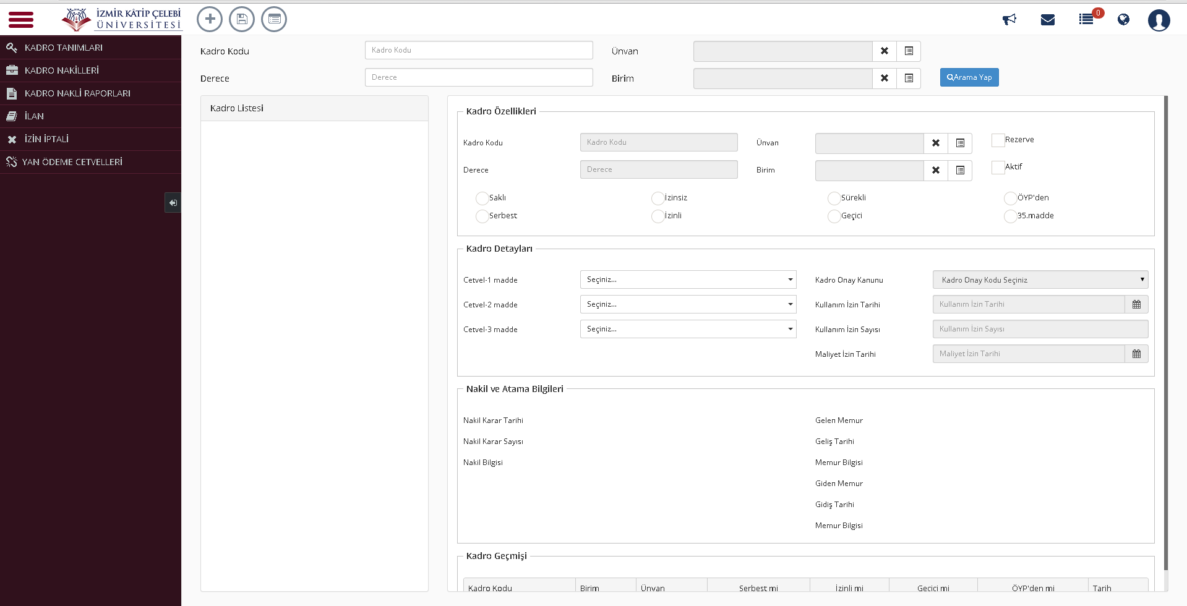Click the save diskette toolbar icon
1187x606 pixels.
(x=242, y=19)
